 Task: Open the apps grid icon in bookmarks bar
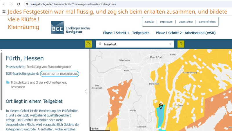click(x=4, y=12)
